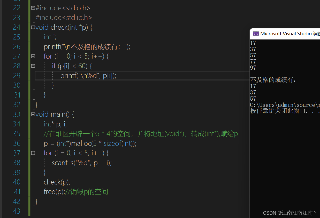Viewport: 320px width, 218px height.
Task: Click line number 41 in the gutter
Action: (17, 192)
